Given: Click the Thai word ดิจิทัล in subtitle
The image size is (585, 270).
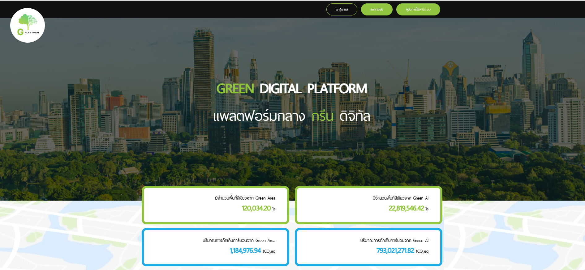Looking at the screenshot, I should click(355, 116).
